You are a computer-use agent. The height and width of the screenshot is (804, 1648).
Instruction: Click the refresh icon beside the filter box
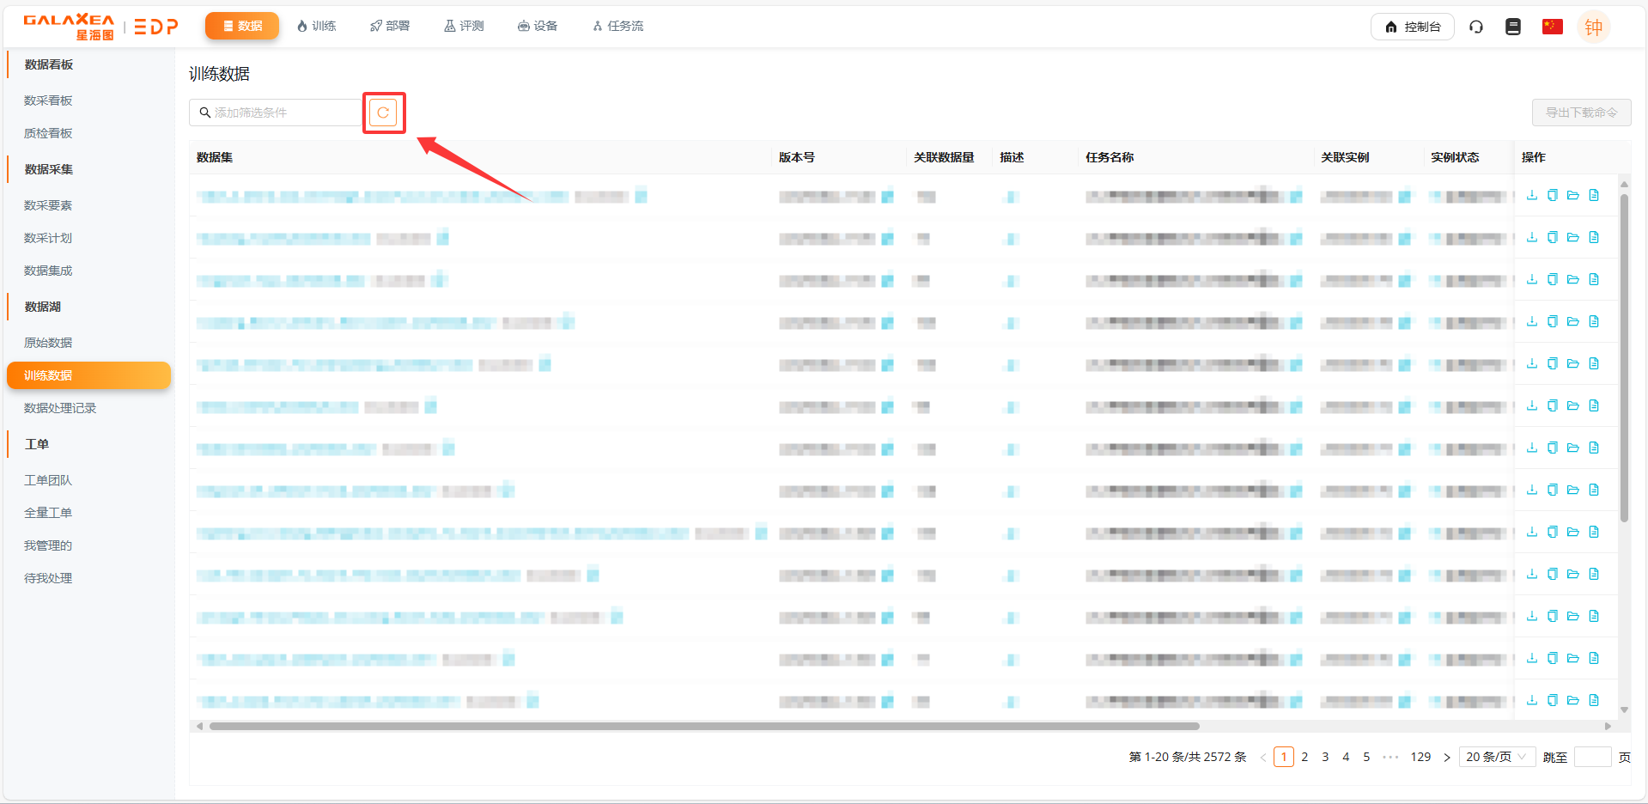coord(383,113)
